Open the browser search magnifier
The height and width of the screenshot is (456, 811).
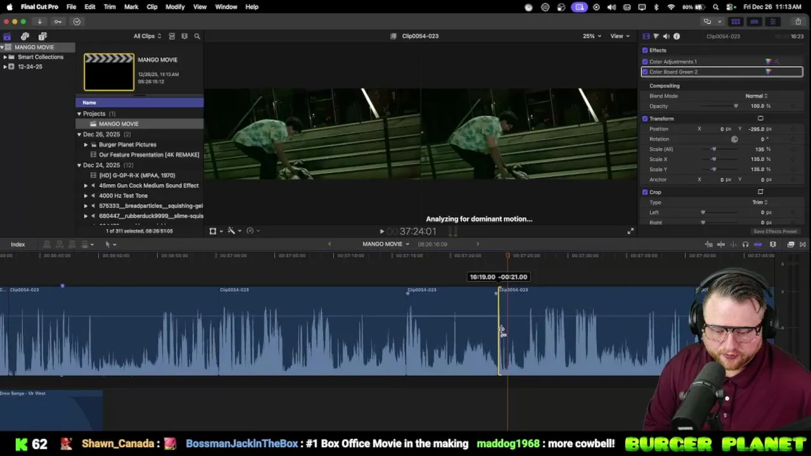197,36
